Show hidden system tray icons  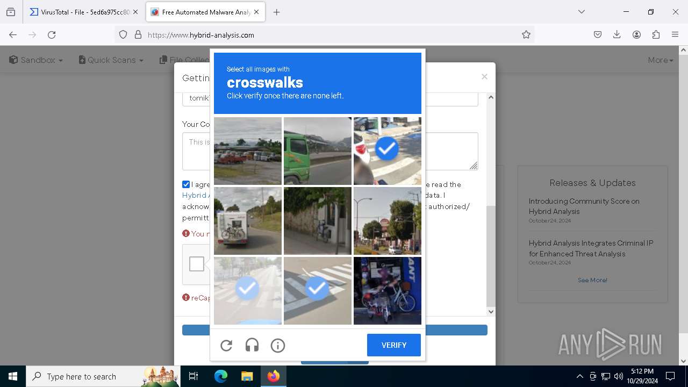579,376
